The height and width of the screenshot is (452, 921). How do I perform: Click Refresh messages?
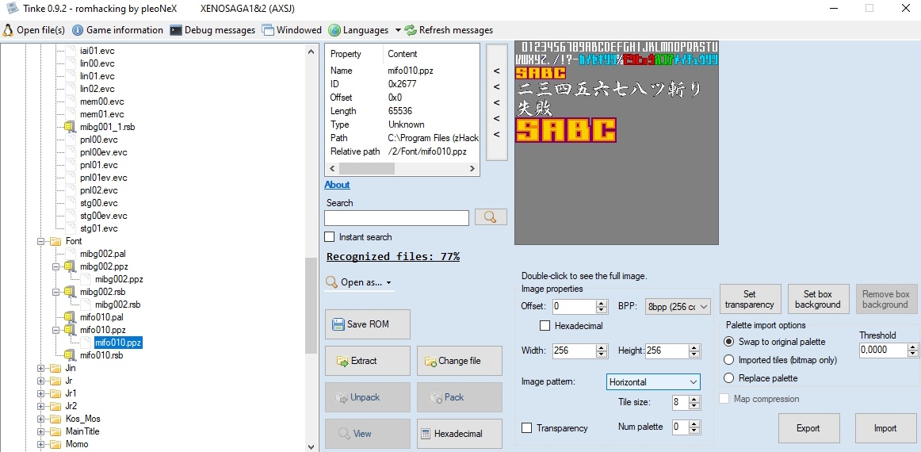[449, 30]
